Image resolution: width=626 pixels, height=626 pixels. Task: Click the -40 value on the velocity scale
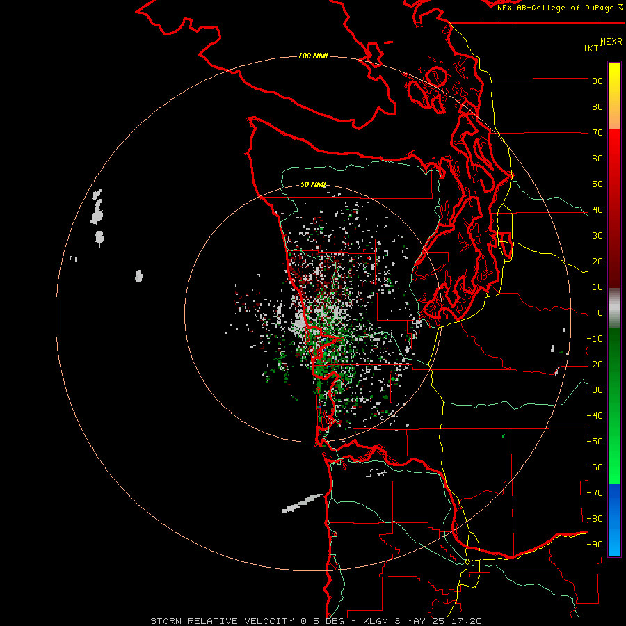coord(595,416)
